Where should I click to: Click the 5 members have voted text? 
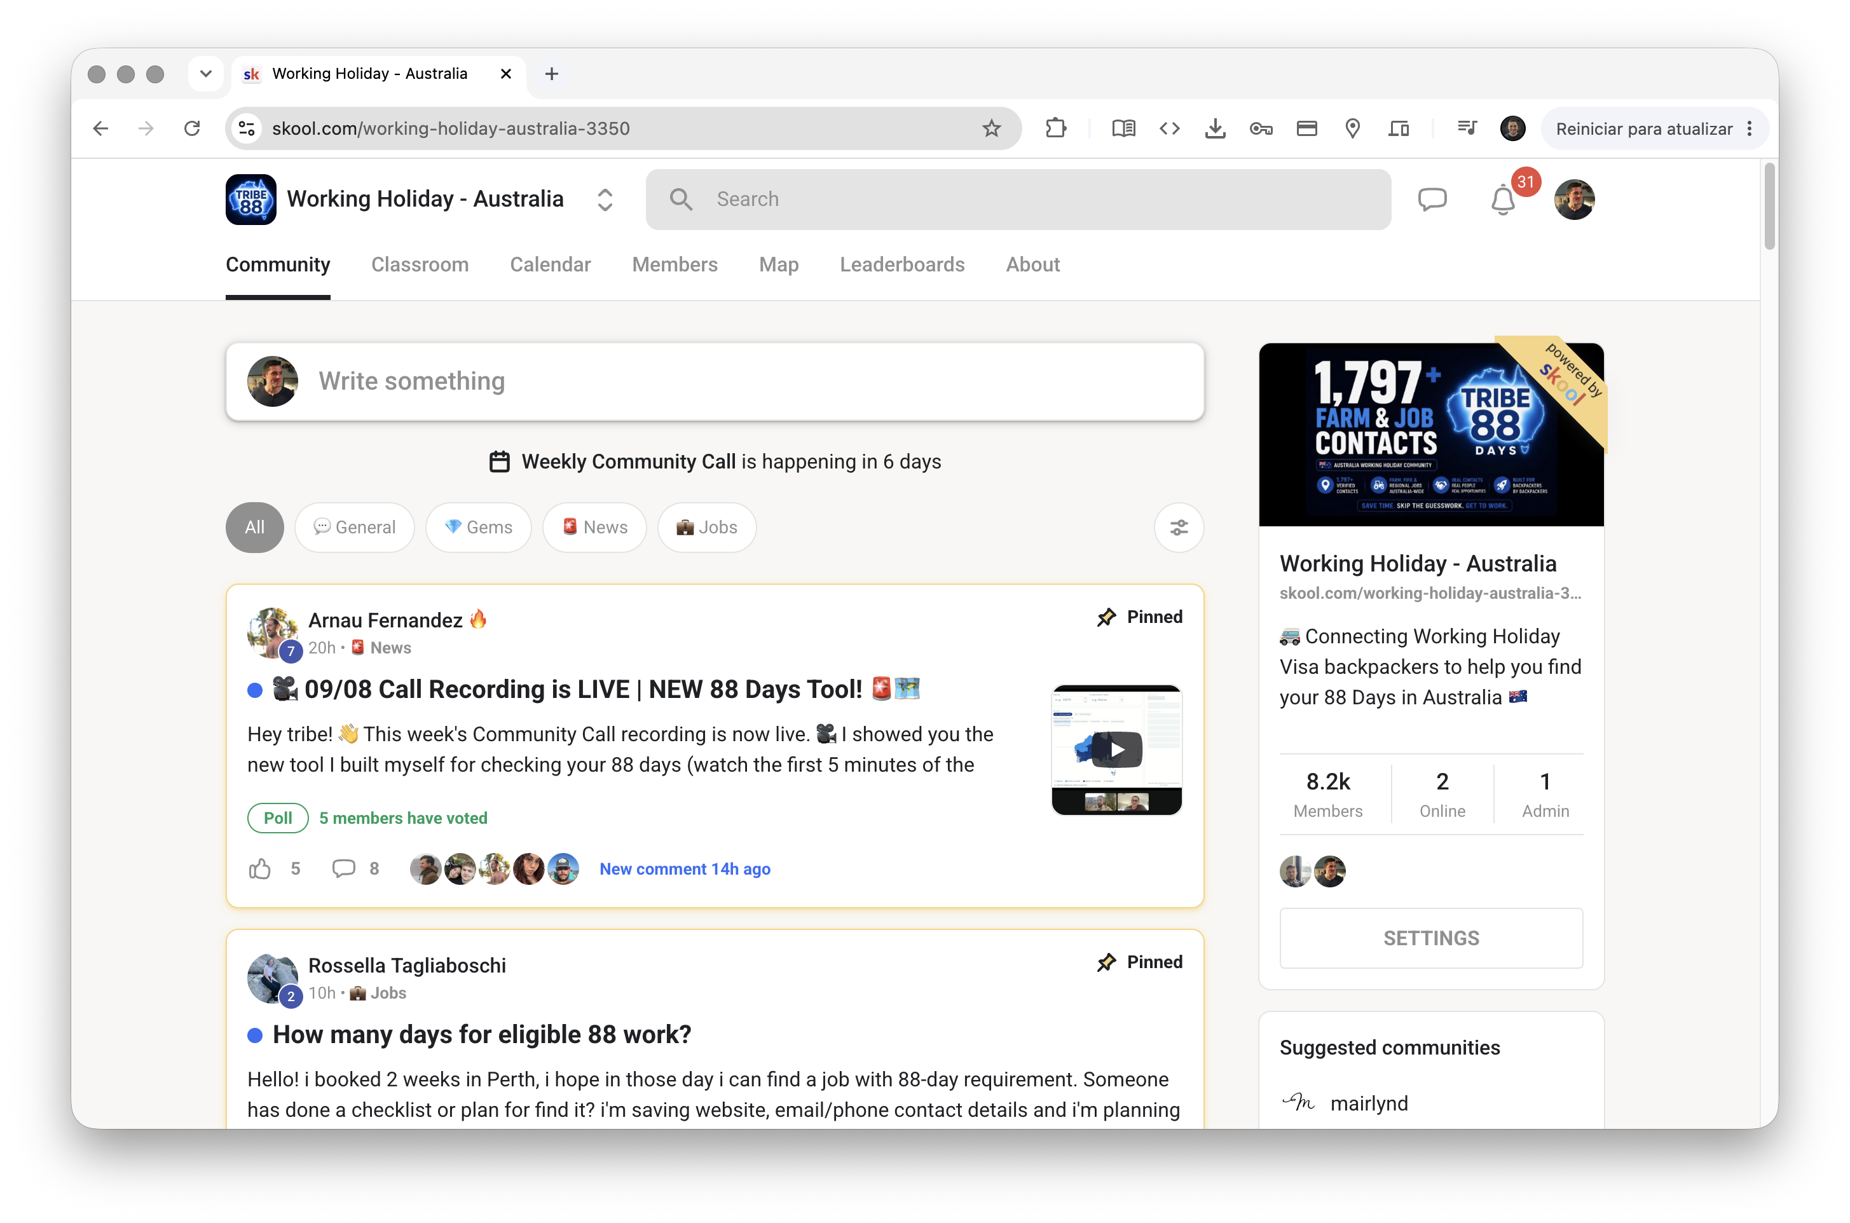[403, 818]
